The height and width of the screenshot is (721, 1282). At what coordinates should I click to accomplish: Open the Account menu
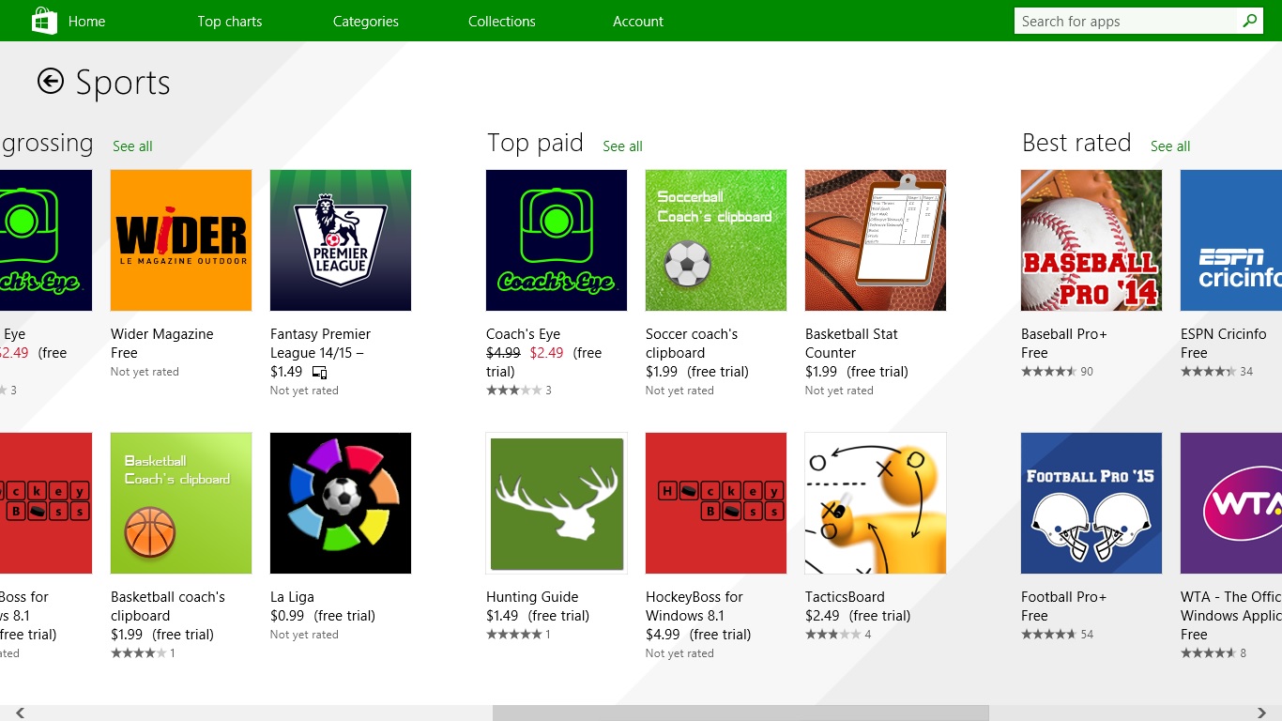(638, 21)
